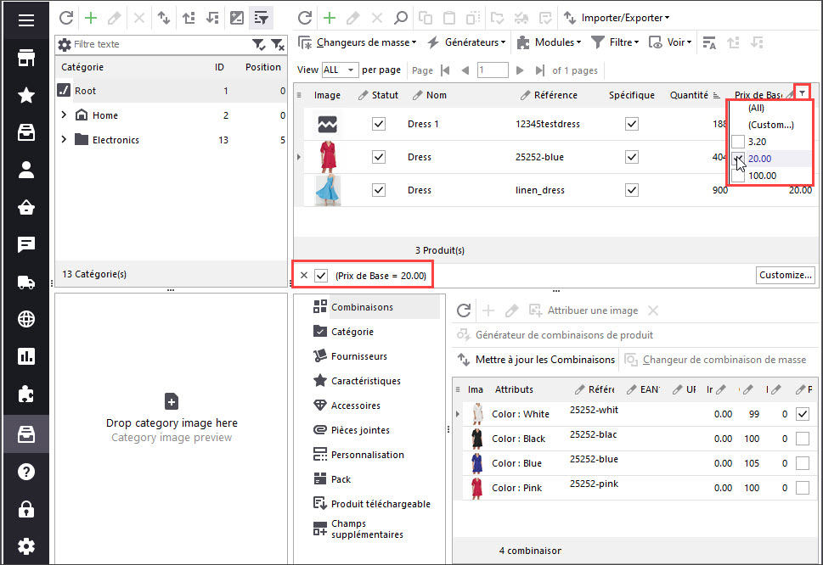Open the globe icon in sidebar

25,319
